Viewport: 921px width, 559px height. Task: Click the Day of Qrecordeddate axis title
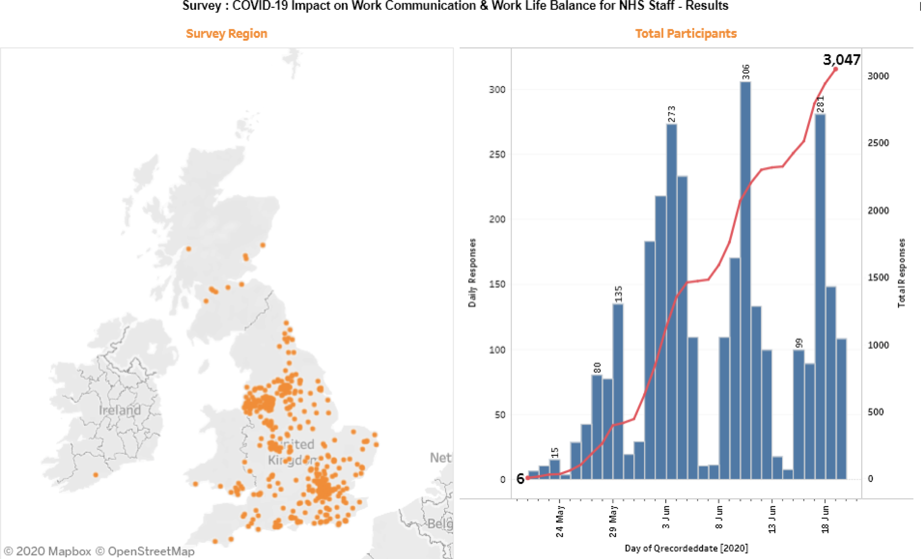686,548
